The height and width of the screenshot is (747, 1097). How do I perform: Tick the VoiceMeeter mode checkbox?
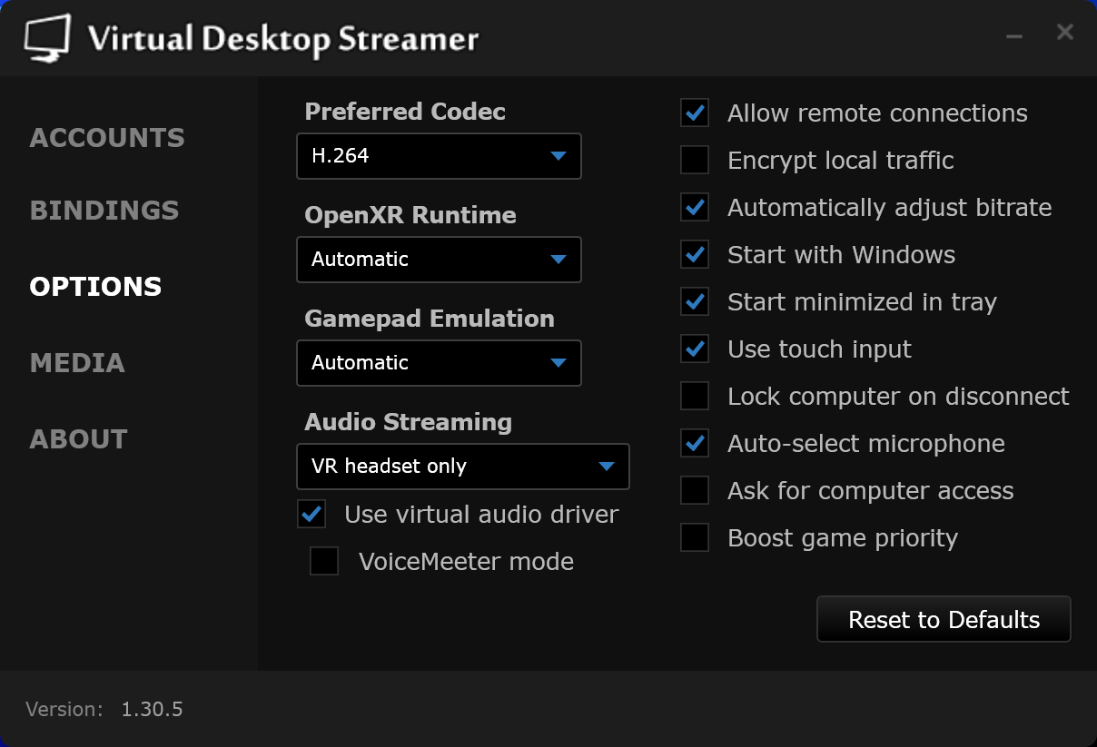click(x=324, y=562)
